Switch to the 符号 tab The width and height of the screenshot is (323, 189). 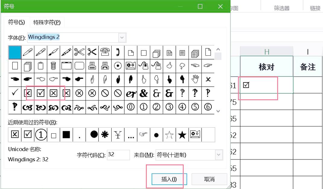[x=16, y=22]
